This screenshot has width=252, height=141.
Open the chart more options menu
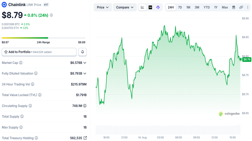coord(248,8)
